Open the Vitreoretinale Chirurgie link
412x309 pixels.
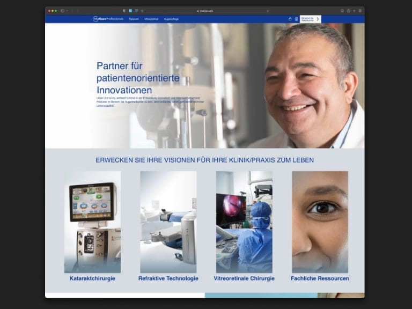(244, 278)
